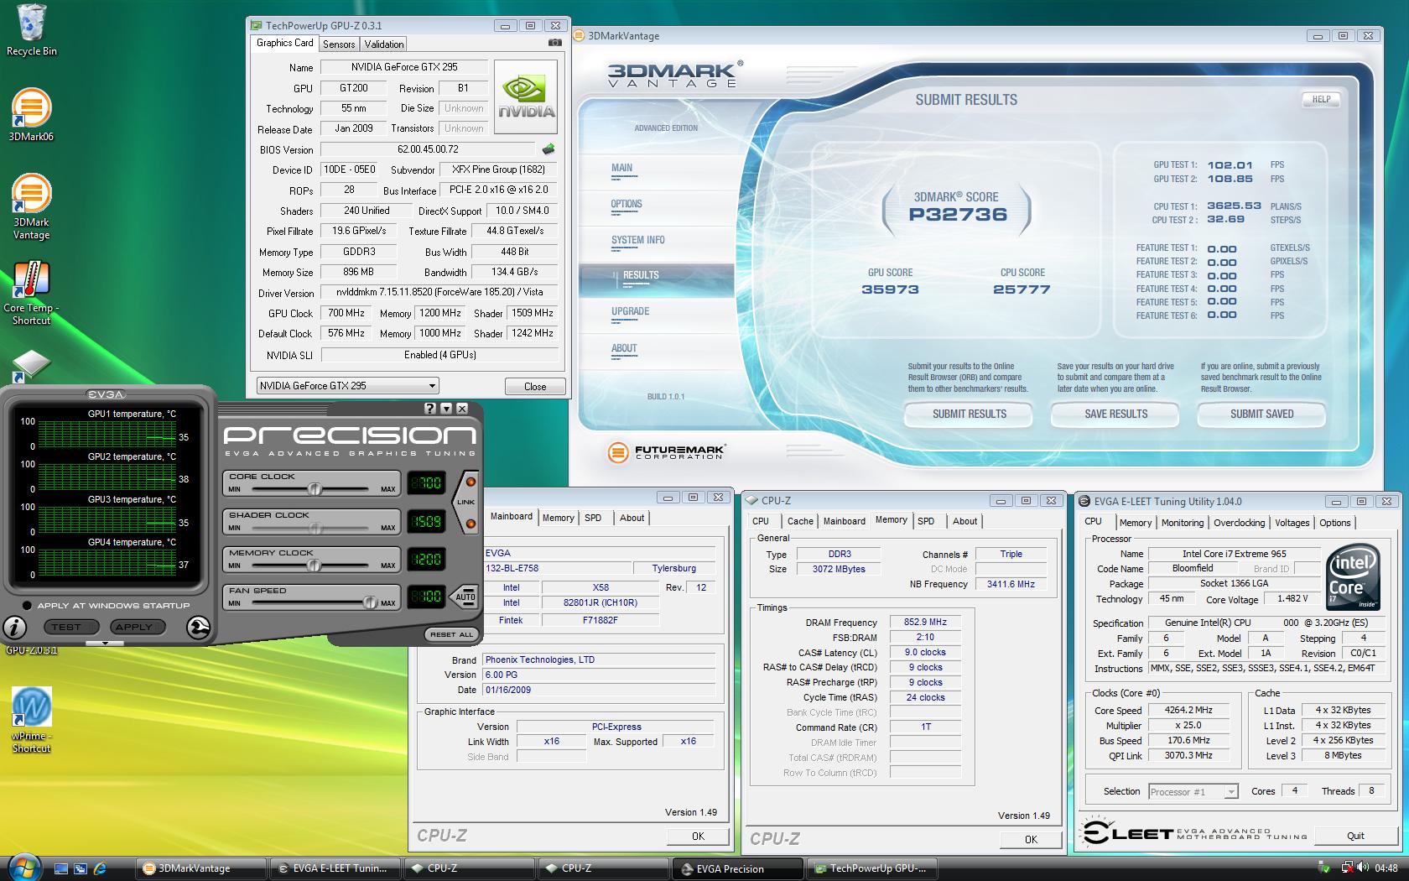This screenshot has height=881, width=1409.
Task: Select SYSTEM INFO in 3DMark Vantage
Action: click(x=637, y=240)
